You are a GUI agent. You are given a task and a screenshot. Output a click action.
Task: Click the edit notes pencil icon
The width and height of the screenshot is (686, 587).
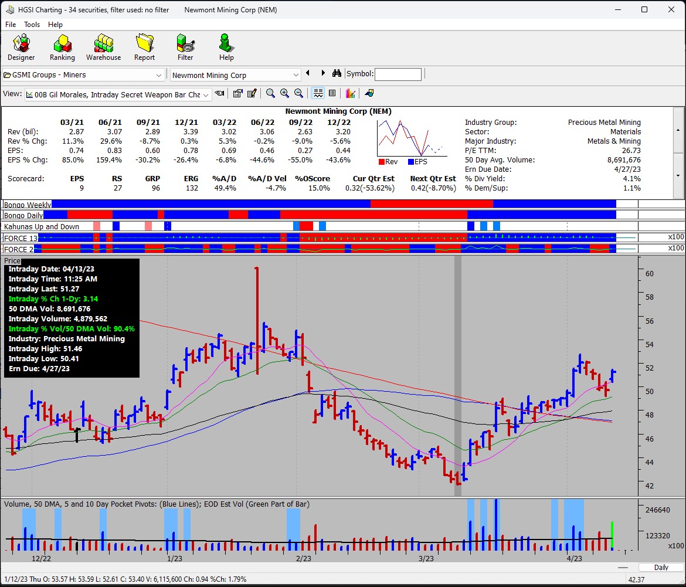pos(252,93)
